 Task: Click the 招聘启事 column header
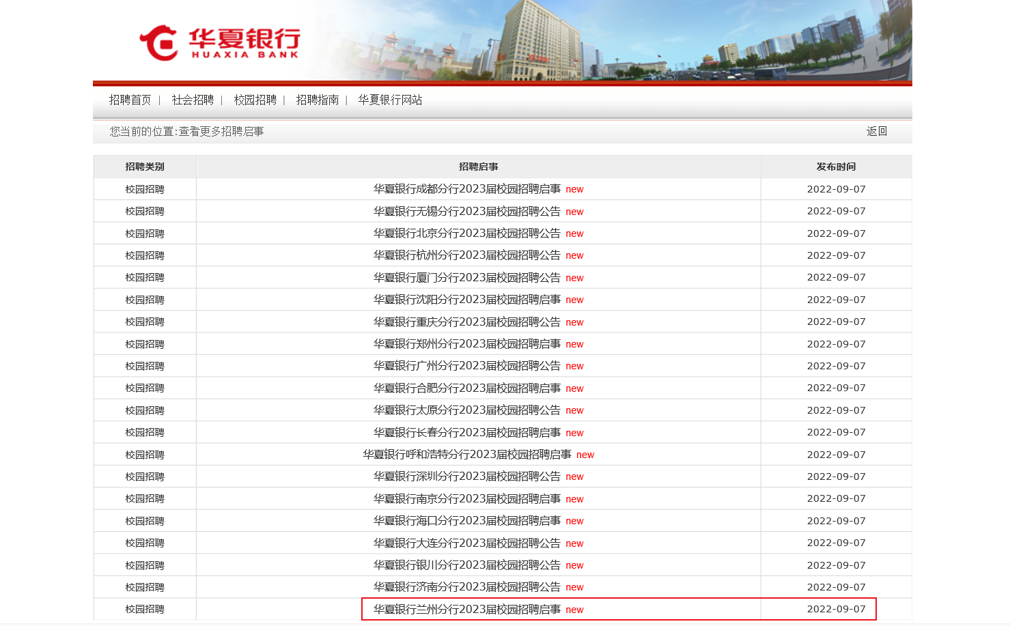(478, 167)
